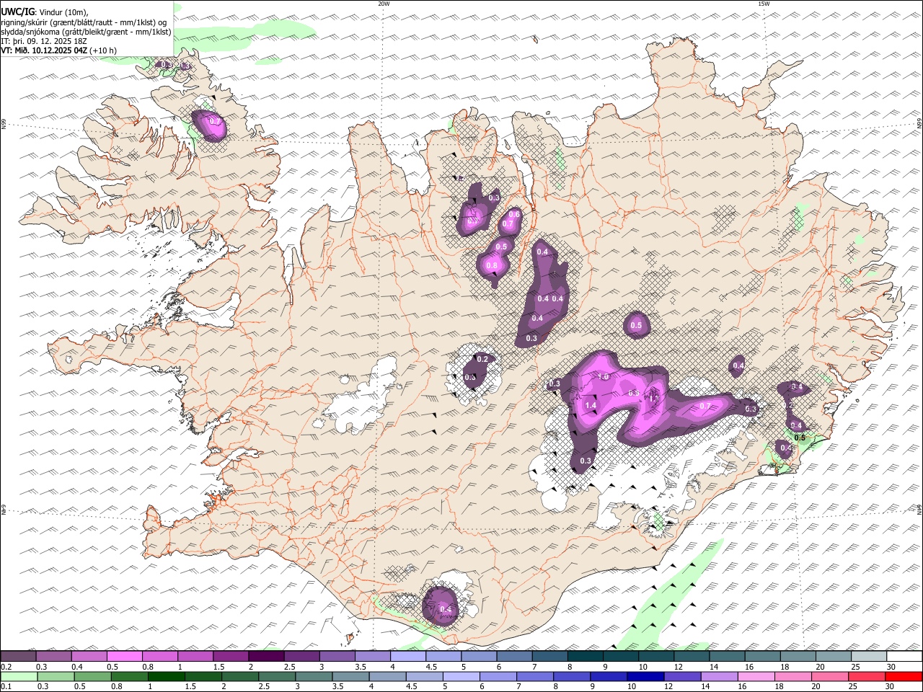Select the rain scale swatch between 4 and 4.5
Screen dimensions: 923x692
pyautogui.click(x=387, y=676)
